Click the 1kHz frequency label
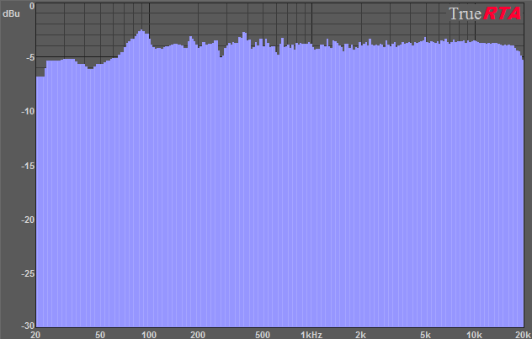This screenshot has height=339, width=532. pyautogui.click(x=311, y=335)
